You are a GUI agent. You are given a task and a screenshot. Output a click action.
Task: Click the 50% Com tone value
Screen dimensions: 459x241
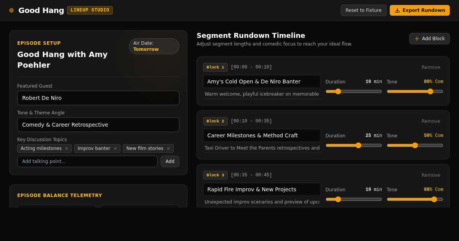click(433, 136)
